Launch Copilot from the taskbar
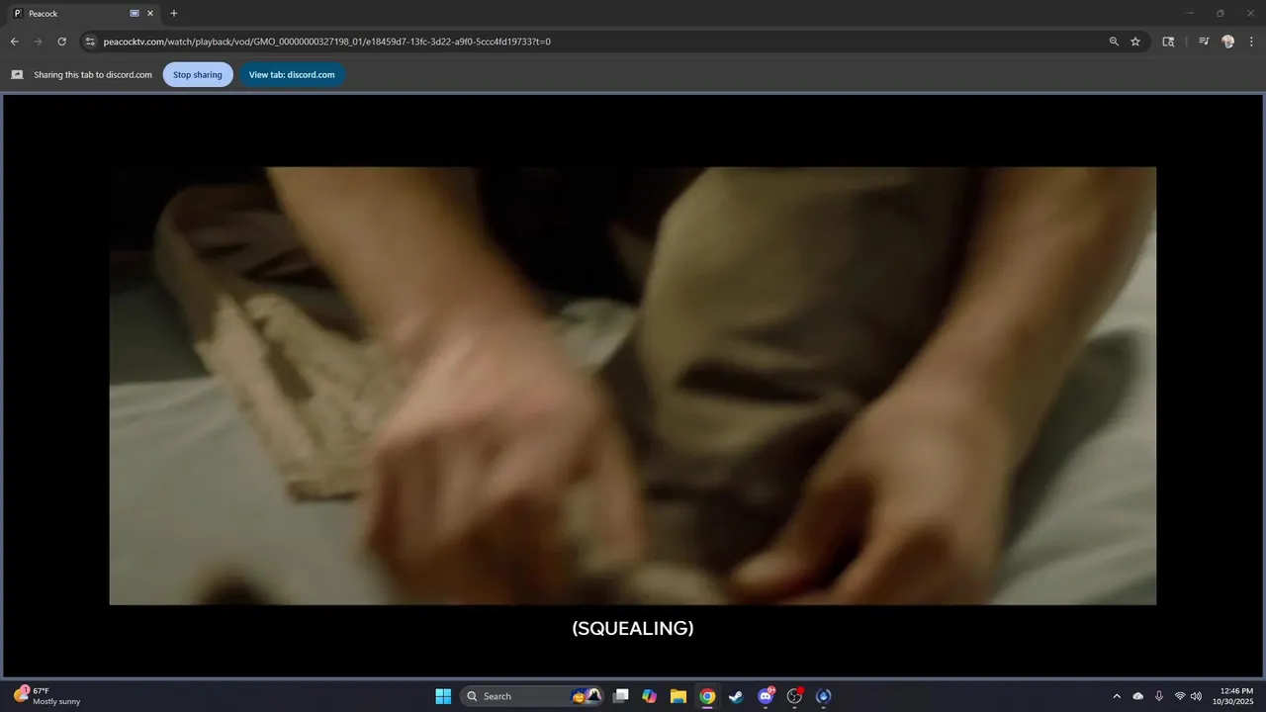 pyautogui.click(x=650, y=696)
